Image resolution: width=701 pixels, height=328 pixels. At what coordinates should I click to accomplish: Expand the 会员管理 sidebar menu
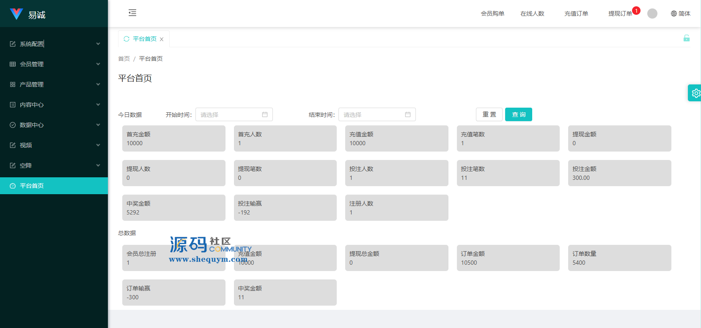click(x=54, y=64)
